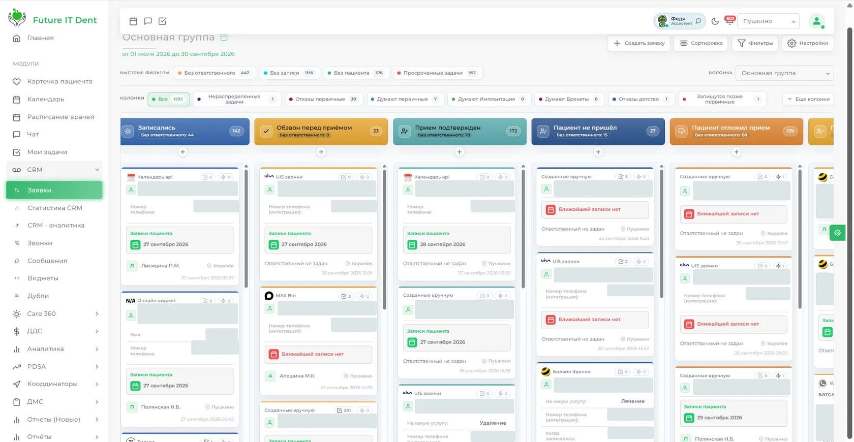This screenshot has height=442, width=854.
Task: Add a card in Прием подтвержден column
Action: (460, 152)
